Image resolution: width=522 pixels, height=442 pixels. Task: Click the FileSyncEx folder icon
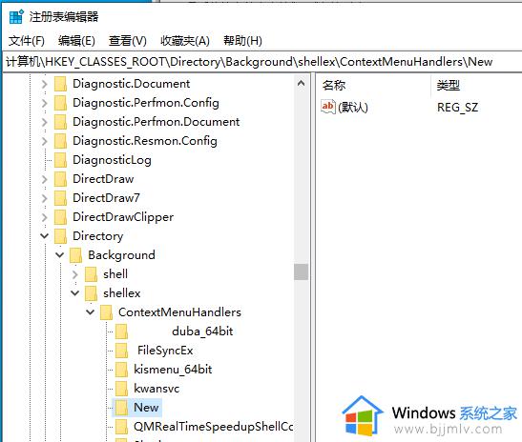[x=121, y=351]
